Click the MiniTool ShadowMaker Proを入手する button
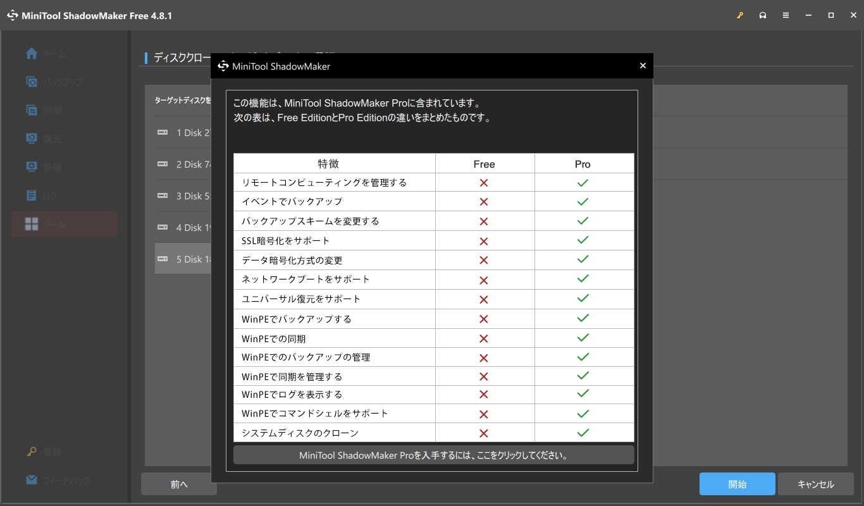Viewport: 864px width, 506px height. tap(434, 455)
